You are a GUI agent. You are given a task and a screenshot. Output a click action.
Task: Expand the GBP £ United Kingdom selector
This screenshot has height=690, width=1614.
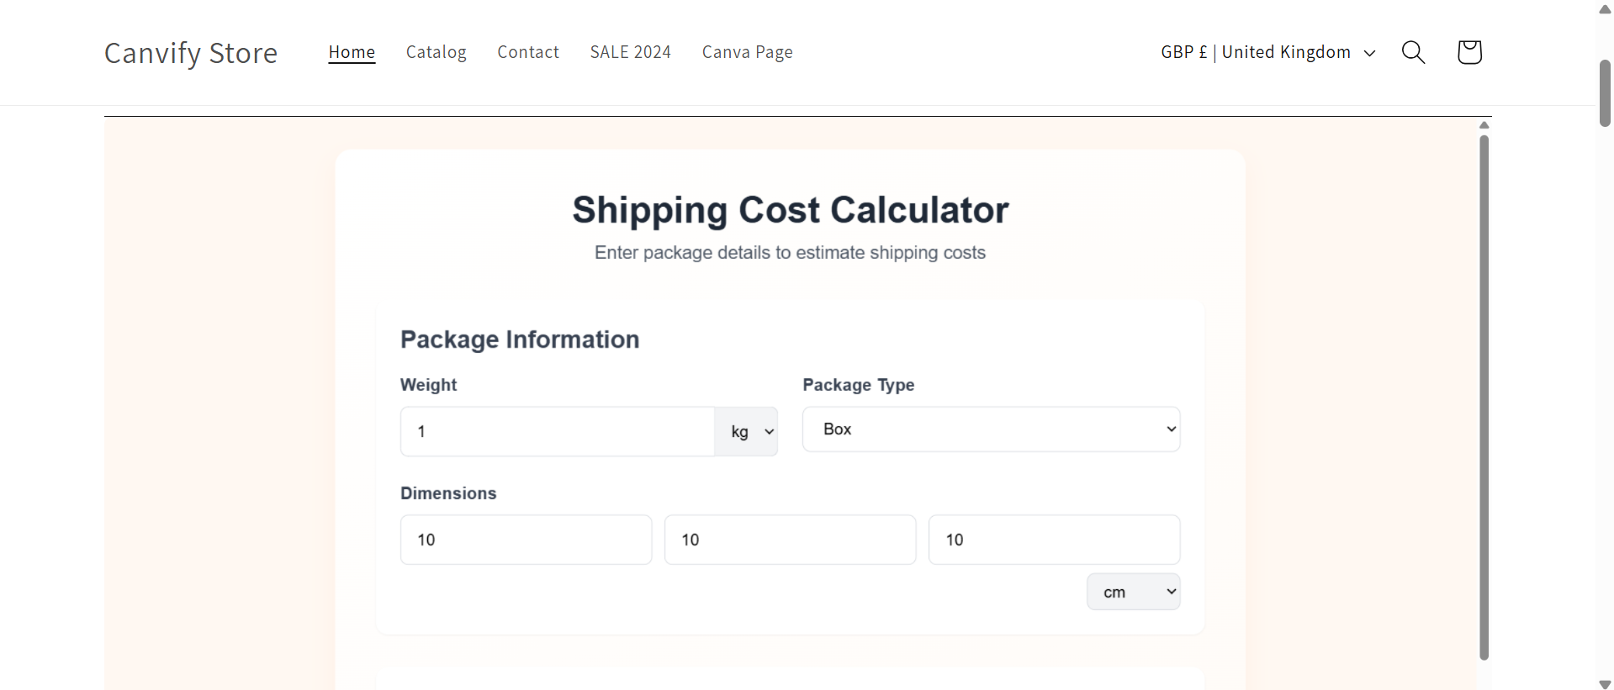tap(1267, 52)
